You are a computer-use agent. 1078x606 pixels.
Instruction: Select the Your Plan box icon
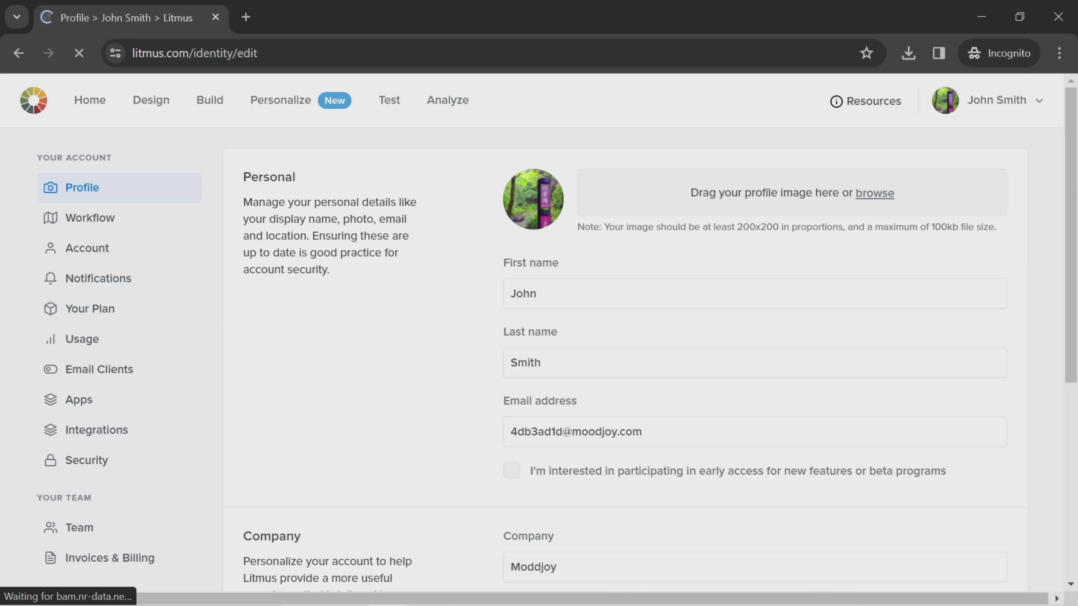tap(50, 309)
